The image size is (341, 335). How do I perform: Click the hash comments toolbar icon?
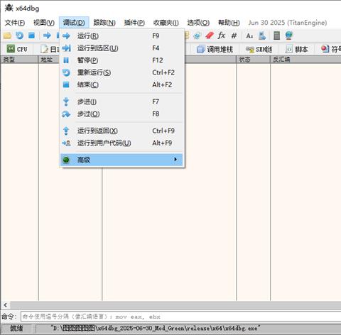pos(234,35)
